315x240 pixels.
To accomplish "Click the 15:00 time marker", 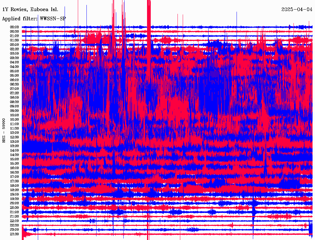I will 14,159.
